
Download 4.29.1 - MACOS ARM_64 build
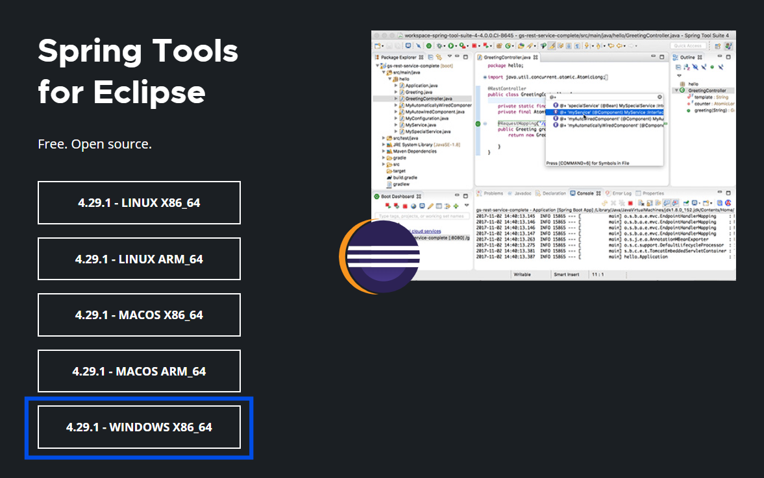click(x=139, y=371)
